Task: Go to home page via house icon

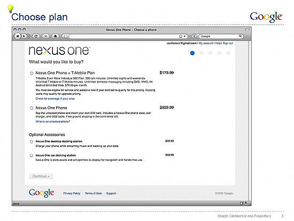Action: pyautogui.click(x=55, y=36)
